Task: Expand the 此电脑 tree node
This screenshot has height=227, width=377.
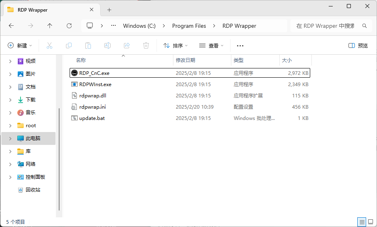Action: click(x=10, y=138)
